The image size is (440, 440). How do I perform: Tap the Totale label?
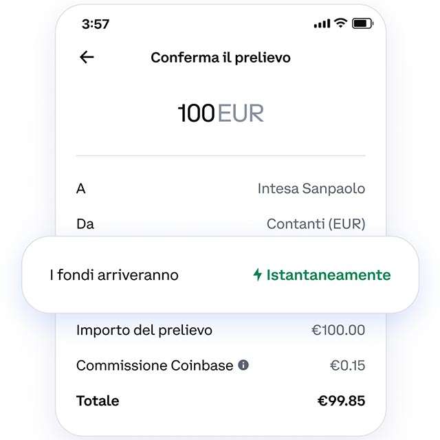coord(98,401)
